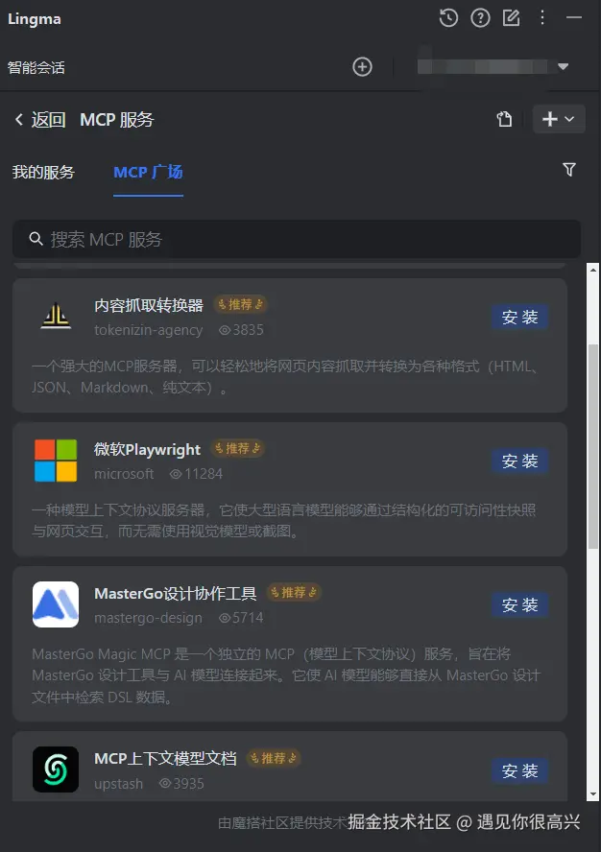Install 微软Playwright service

click(x=519, y=461)
